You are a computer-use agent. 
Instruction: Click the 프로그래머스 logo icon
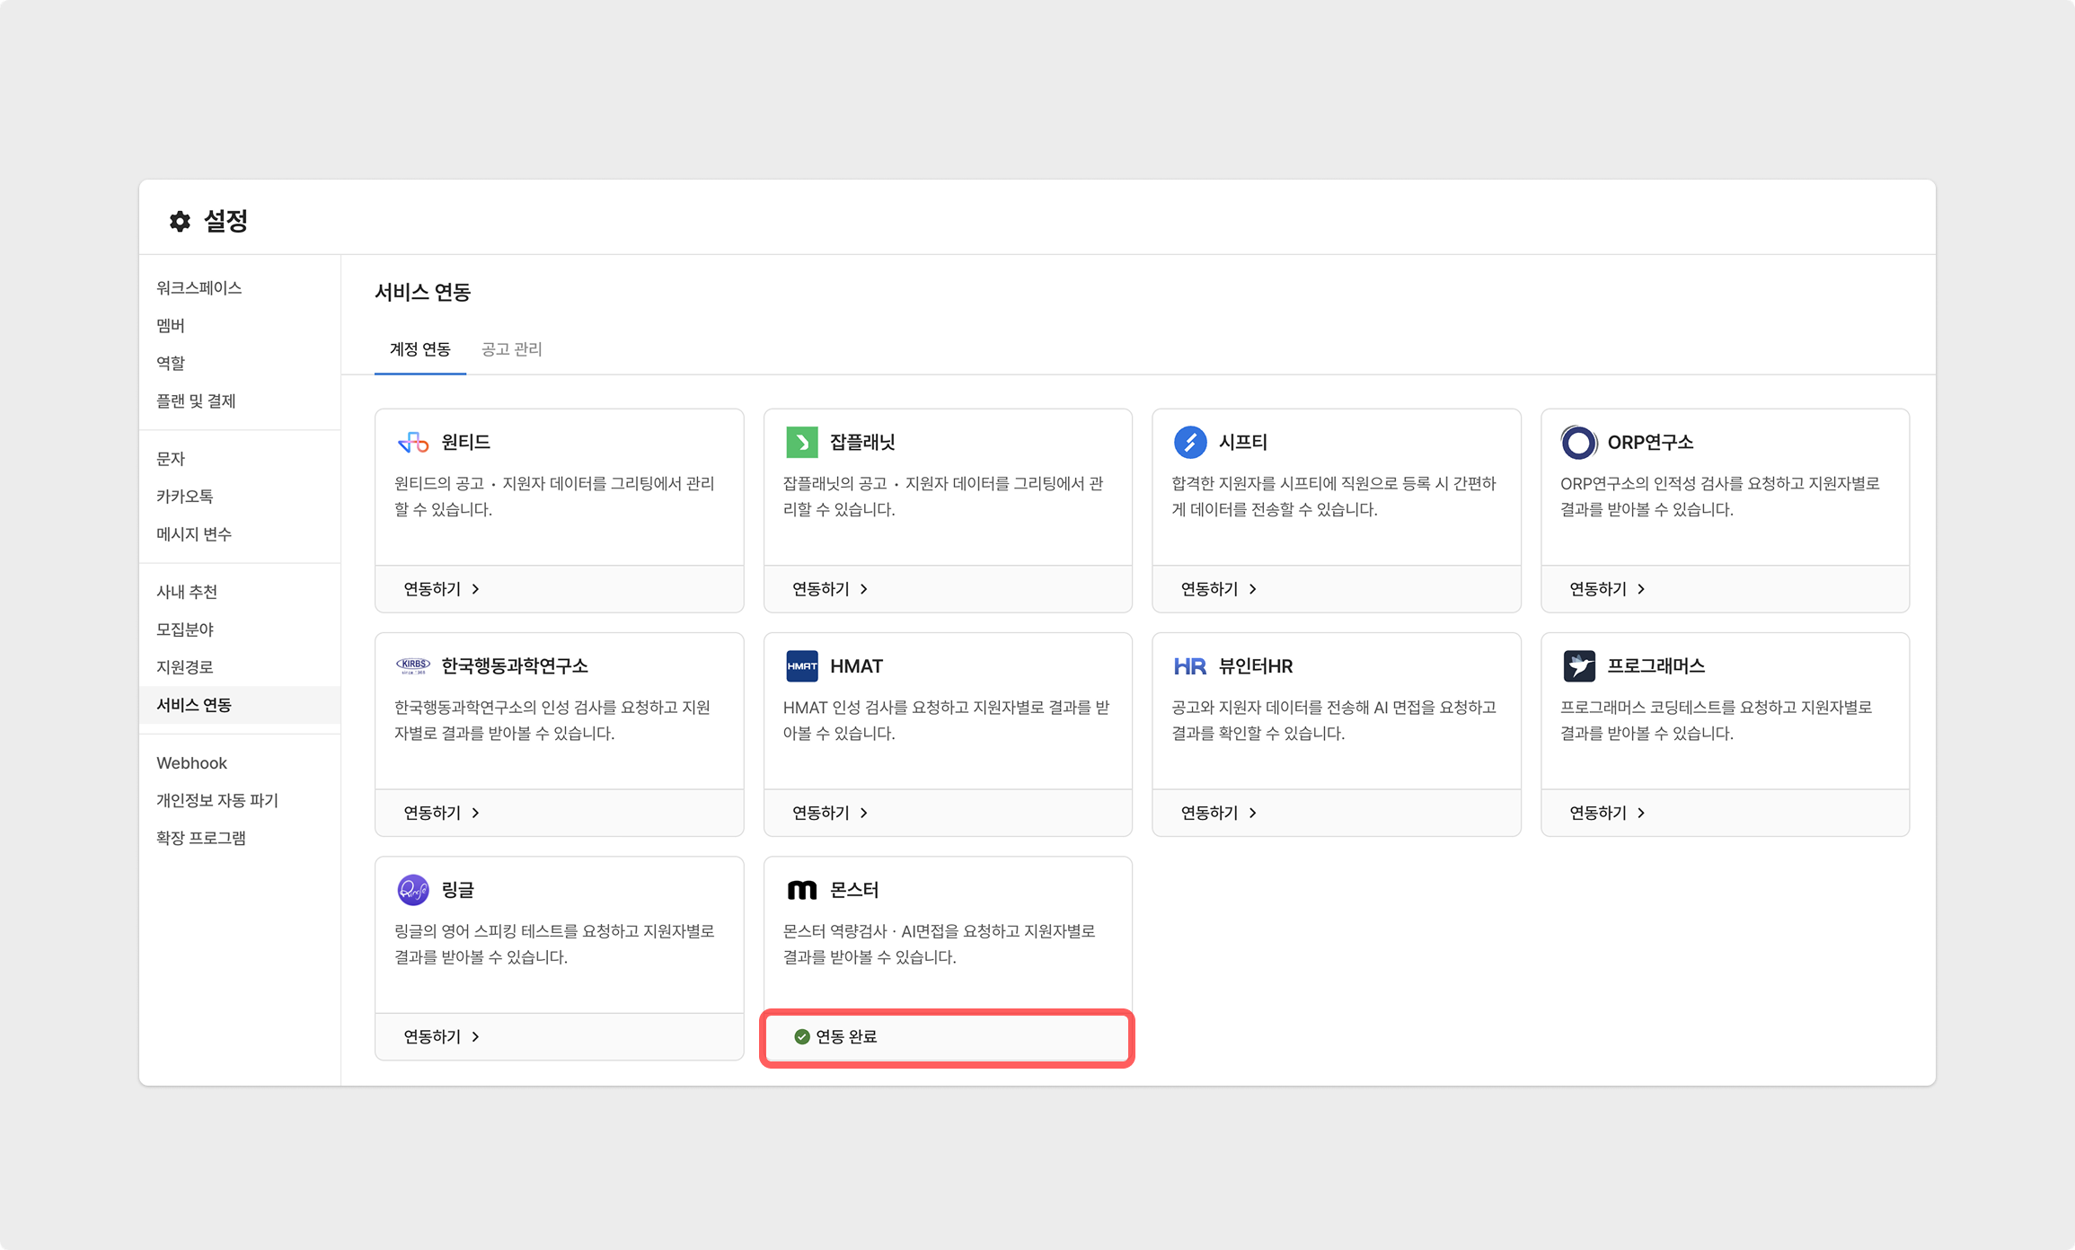[x=1578, y=666]
